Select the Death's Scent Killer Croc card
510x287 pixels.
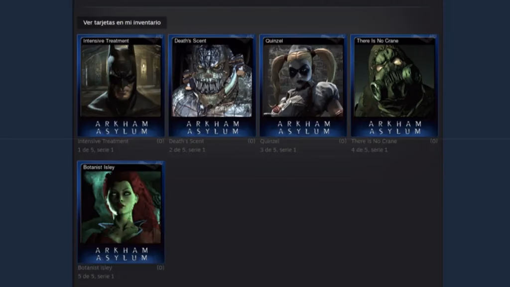tap(212, 86)
